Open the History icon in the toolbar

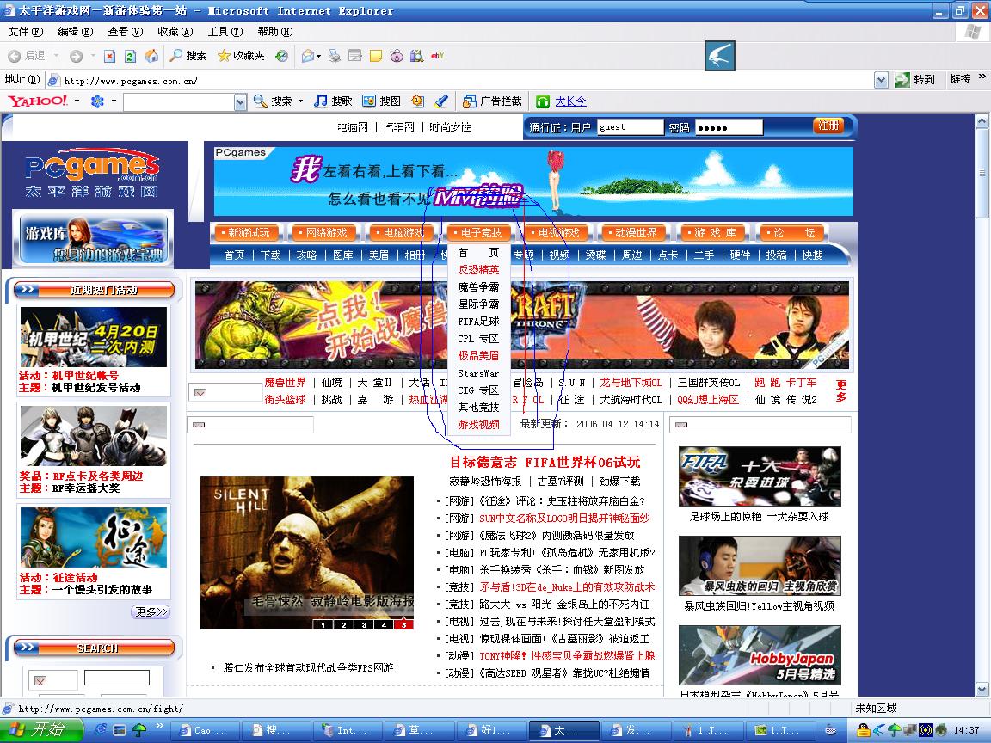point(282,56)
